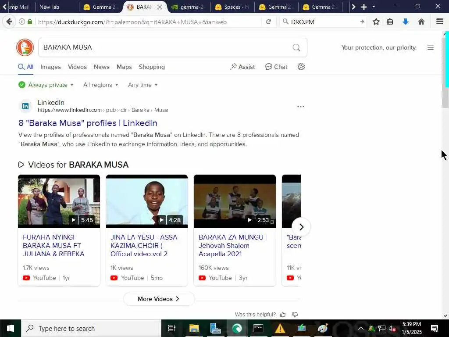The image size is (449, 337).
Task: Open search settings gear icon
Action: coord(301,67)
